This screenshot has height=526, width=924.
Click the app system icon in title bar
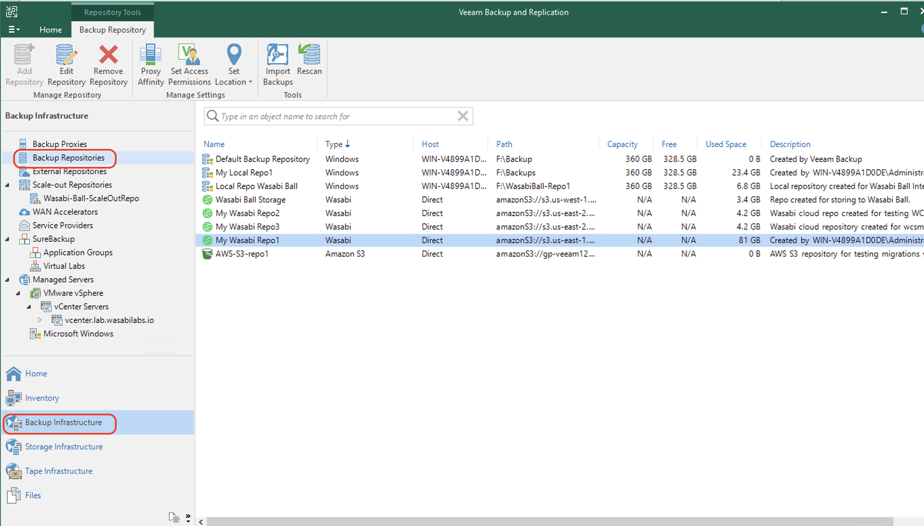click(12, 12)
